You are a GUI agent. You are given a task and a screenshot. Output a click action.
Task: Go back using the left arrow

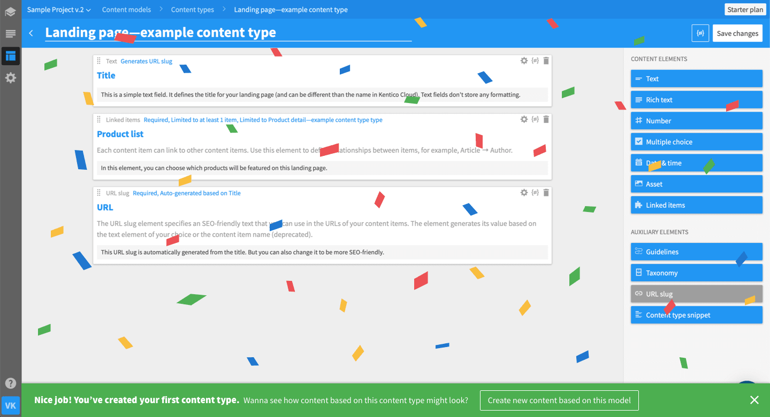pyautogui.click(x=31, y=33)
